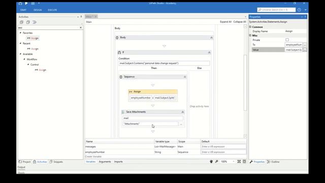Clear the activities search with X
The image size is (325, 183).
(81, 27)
